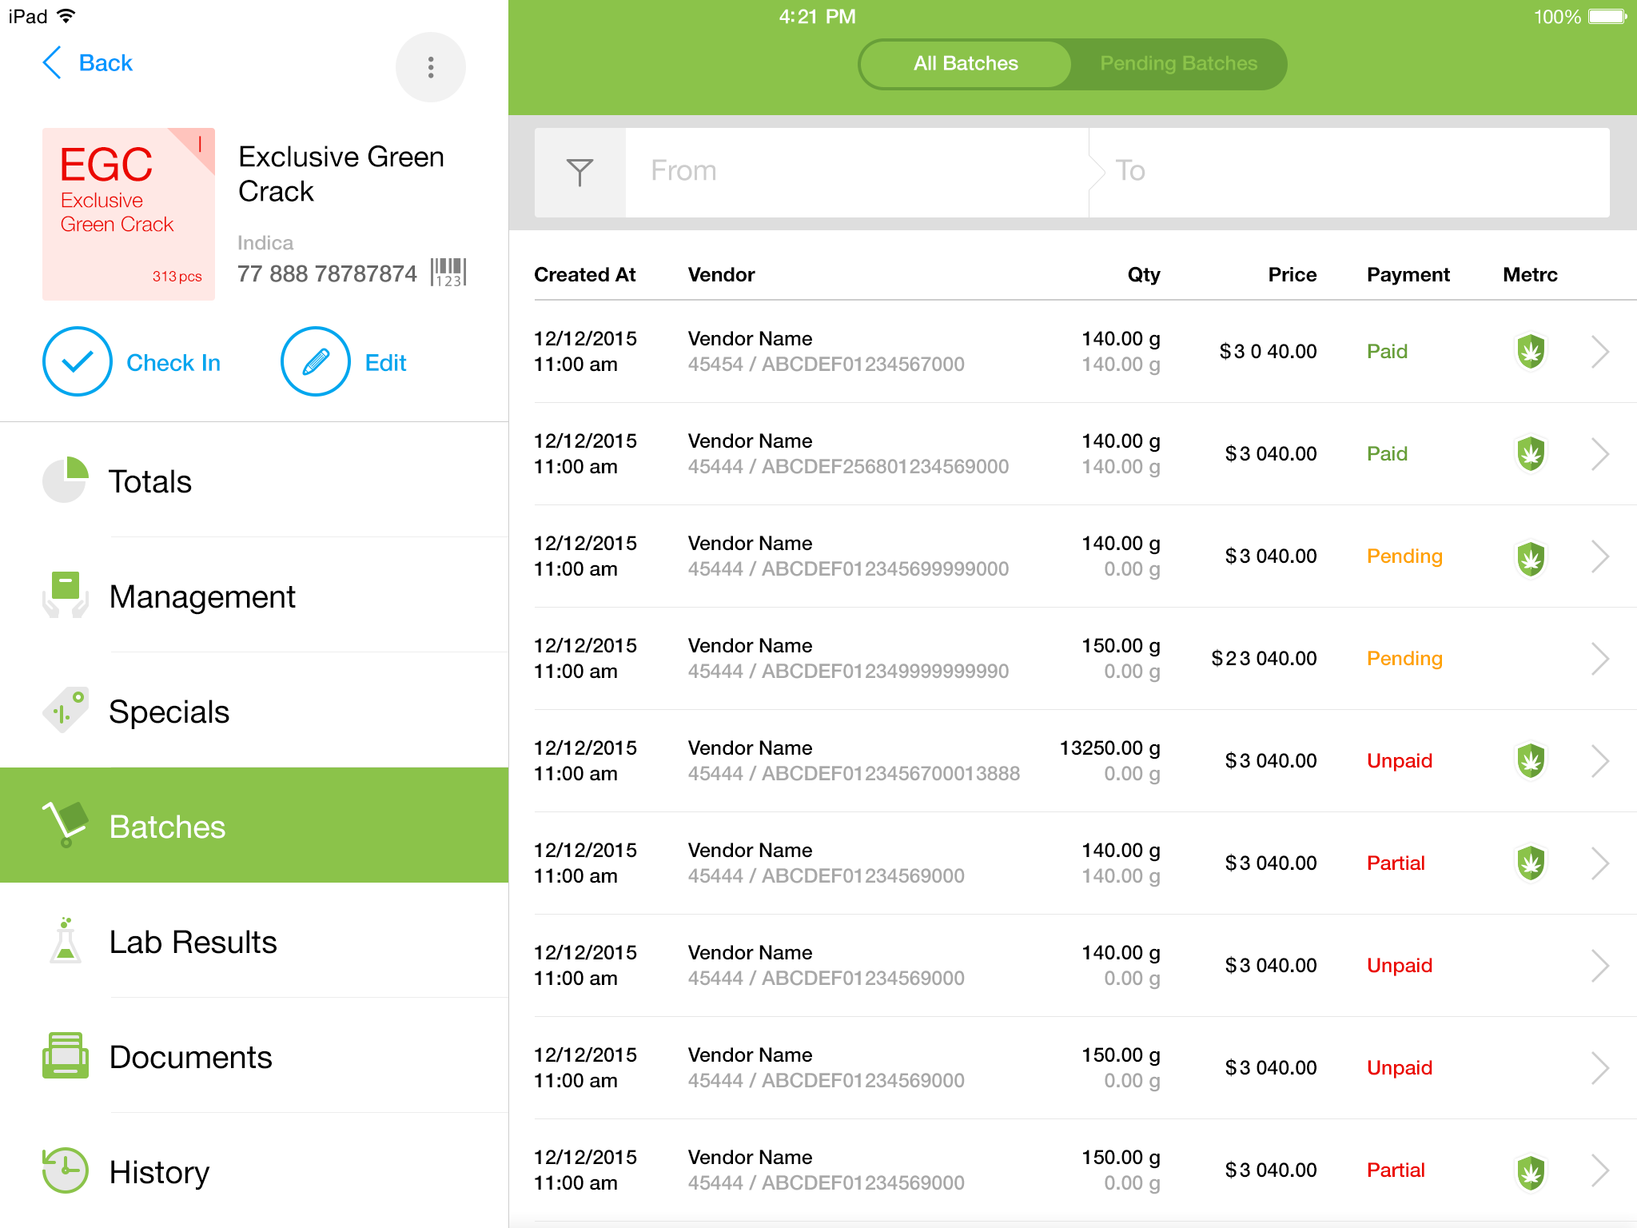Switch to Pending Batches segment
Viewport: 1637px width, 1228px height.
click(x=1178, y=64)
